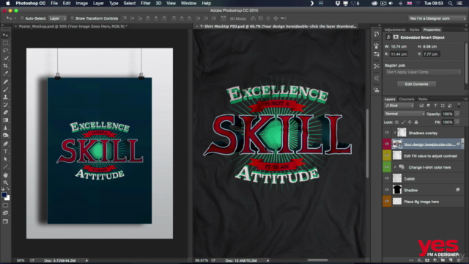The width and height of the screenshot is (469, 264).
Task: Select the Pen tool
Action: (x=5, y=144)
